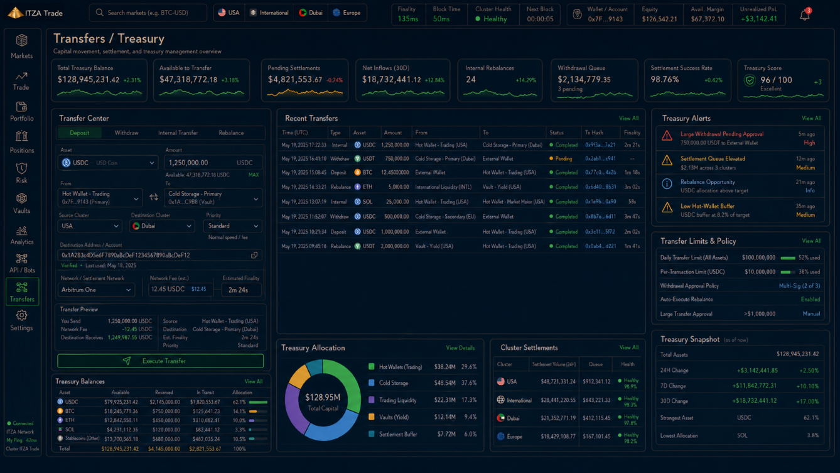Viewport: 840px width, 473px height.
Task: Swap From and To accounts icon
Action: (154, 197)
